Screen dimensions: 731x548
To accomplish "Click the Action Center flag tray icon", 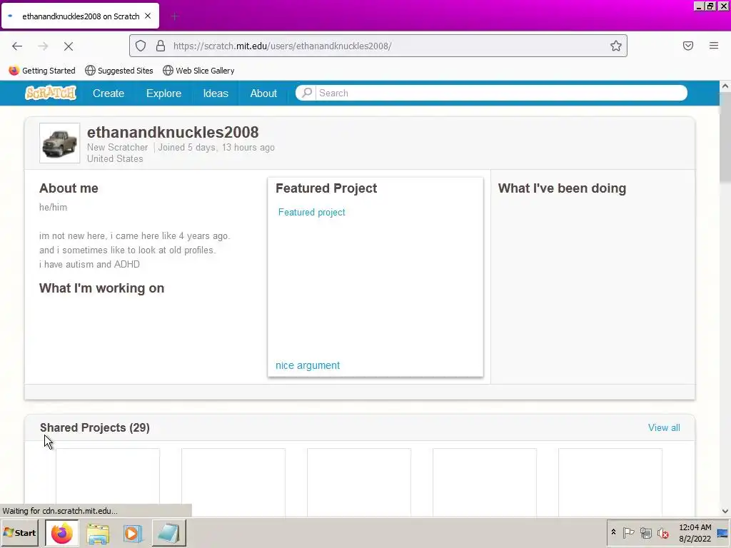I will [x=628, y=532].
